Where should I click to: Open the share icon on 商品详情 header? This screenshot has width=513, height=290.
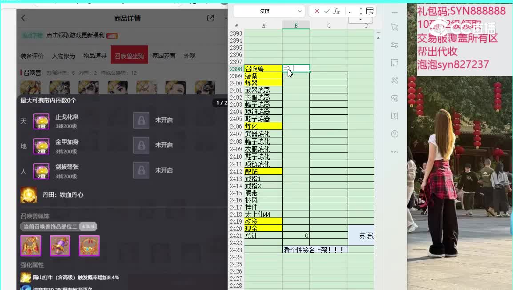[210, 18]
